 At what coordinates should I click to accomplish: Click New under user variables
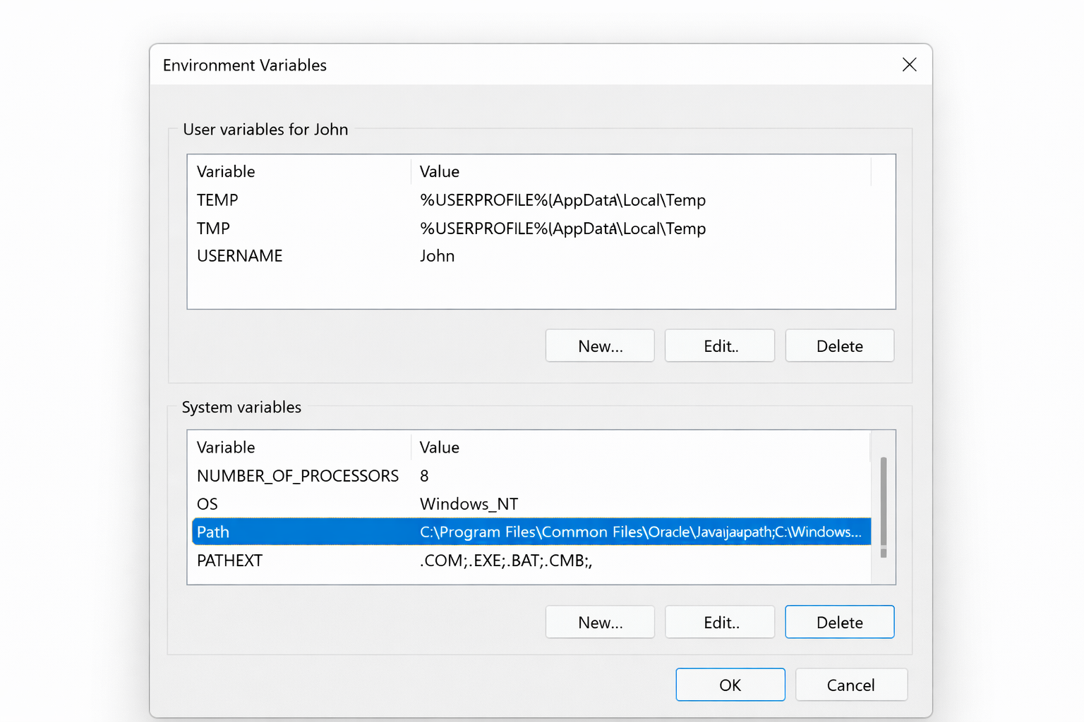point(599,345)
